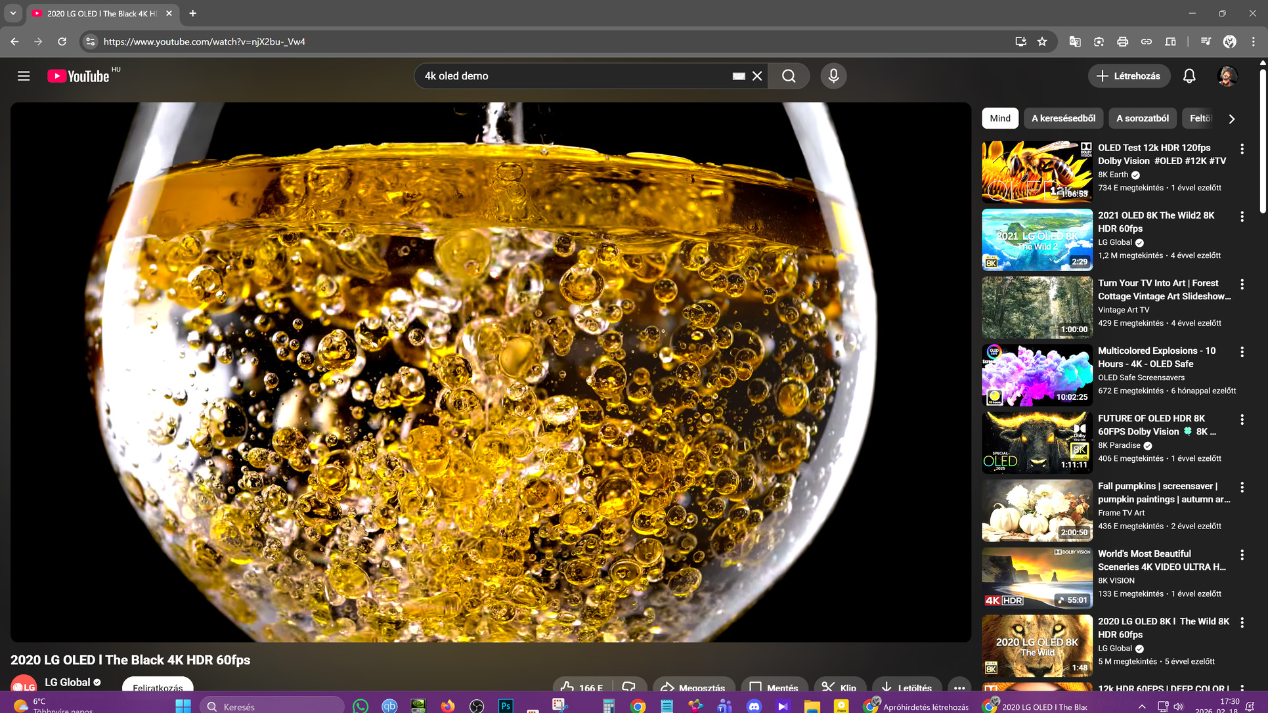
Task: Select the 'A sorozatból' filter chip
Action: pos(1142,118)
